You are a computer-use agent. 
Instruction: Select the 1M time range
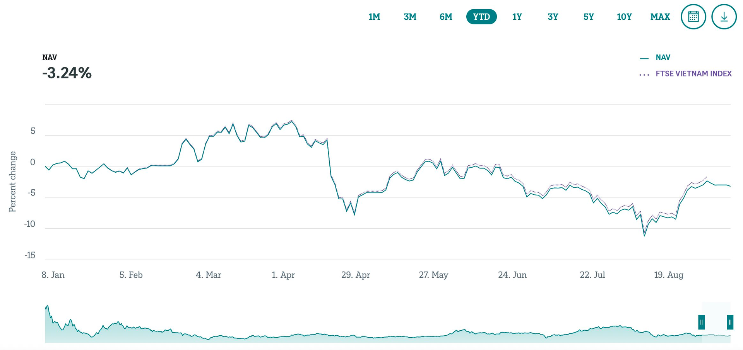[x=374, y=17]
